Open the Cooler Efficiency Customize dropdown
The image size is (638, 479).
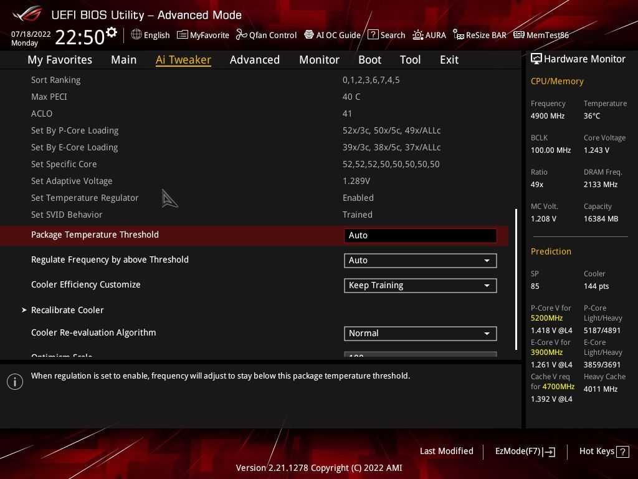[x=421, y=286]
